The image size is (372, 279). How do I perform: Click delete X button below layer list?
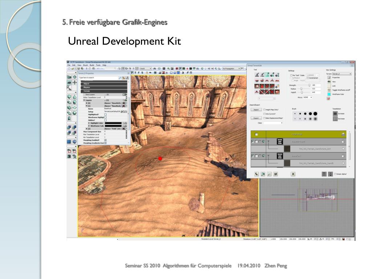[293, 174]
